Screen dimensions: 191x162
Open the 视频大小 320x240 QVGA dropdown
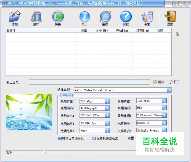pyautogui.click(x=107, y=115)
